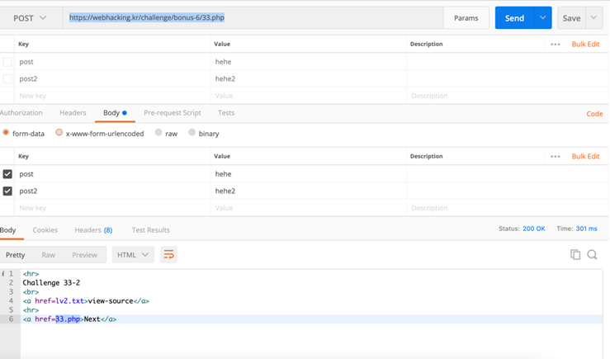
Task: Click New key field in body table
Action: pyautogui.click(x=113, y=208)
